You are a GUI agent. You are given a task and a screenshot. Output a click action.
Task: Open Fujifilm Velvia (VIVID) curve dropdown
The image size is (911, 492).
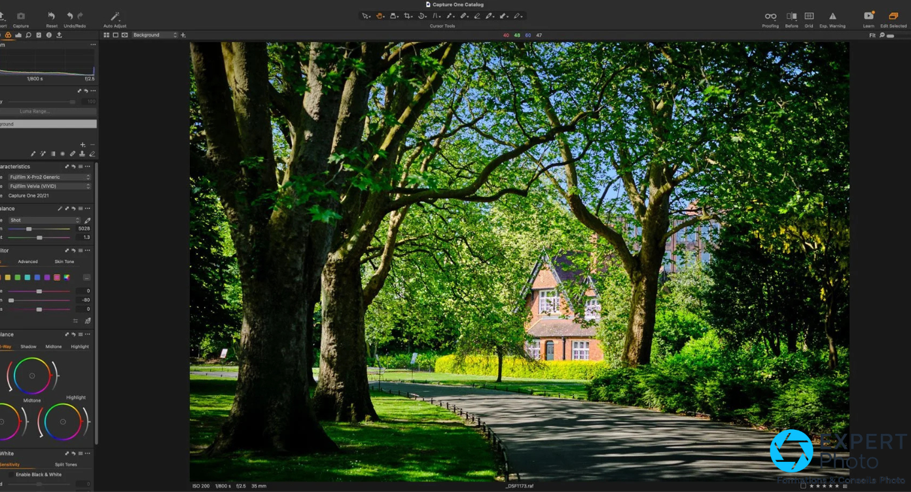click(49, 186)
